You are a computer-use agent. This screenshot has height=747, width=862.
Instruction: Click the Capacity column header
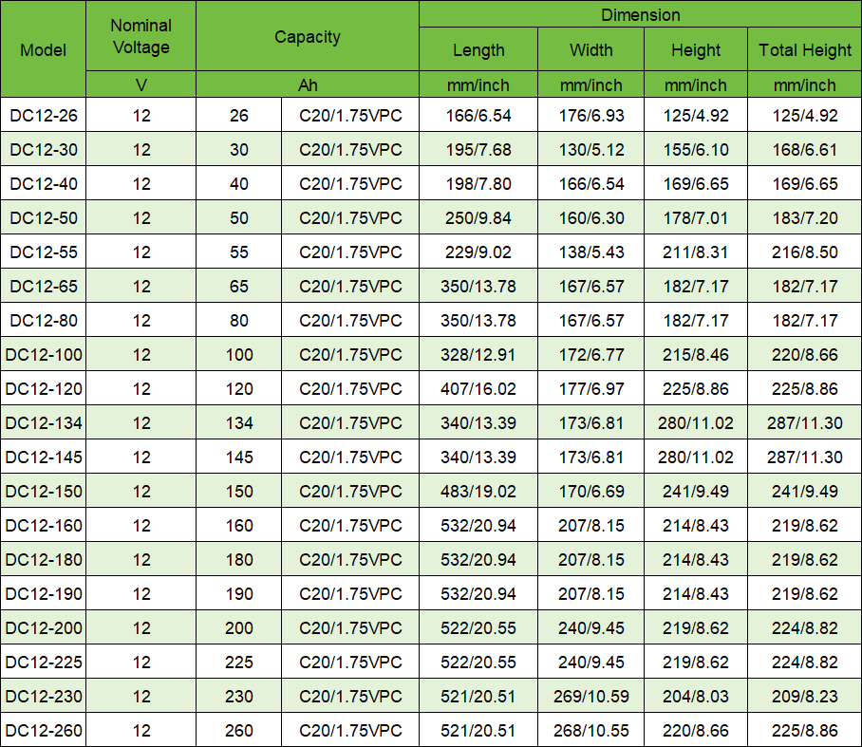(x=308, y=36)
